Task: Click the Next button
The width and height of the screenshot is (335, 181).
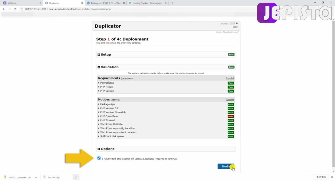Action: point(226,167)
